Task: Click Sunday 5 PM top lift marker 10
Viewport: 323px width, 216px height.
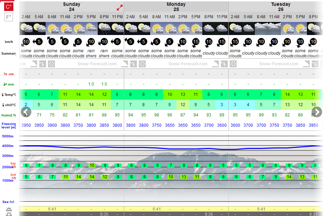Action: pyautogui.click(x=92, y=166)
